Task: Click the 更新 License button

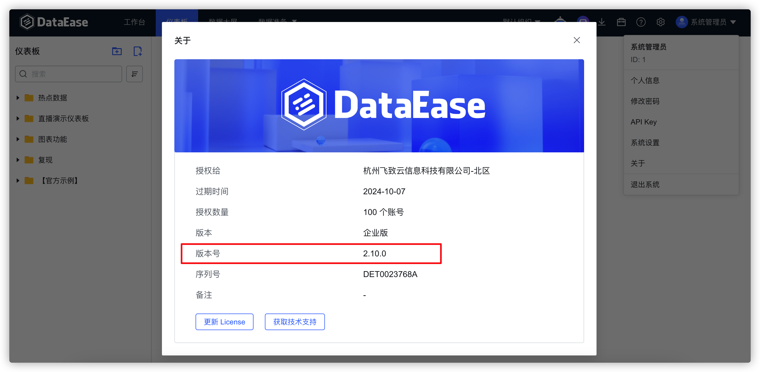Action: click(224, 322)
